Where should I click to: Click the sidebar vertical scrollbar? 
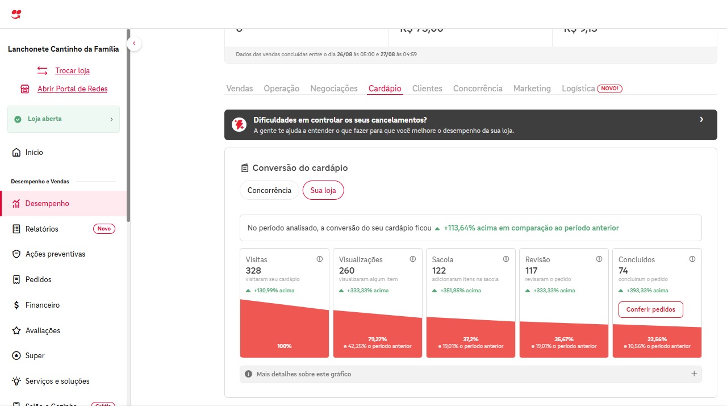click(x=128, y=125)
